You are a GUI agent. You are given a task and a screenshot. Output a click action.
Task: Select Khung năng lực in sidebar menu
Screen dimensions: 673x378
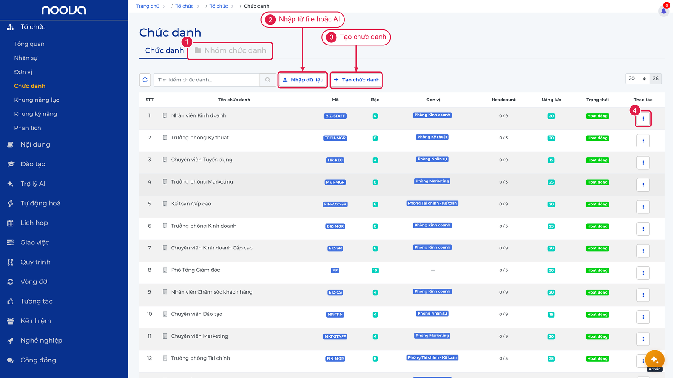[37, 100]
